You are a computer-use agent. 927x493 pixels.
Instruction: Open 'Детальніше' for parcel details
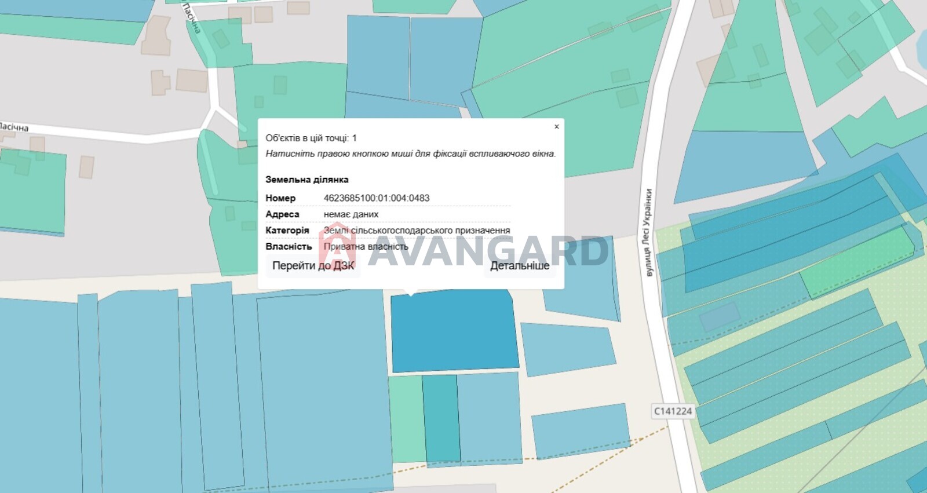pyautogui.click(x=519, y=266)
